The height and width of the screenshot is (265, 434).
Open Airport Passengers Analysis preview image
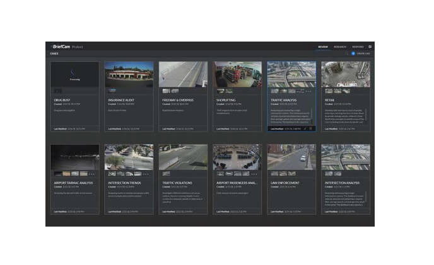click(x=237, y=157)
